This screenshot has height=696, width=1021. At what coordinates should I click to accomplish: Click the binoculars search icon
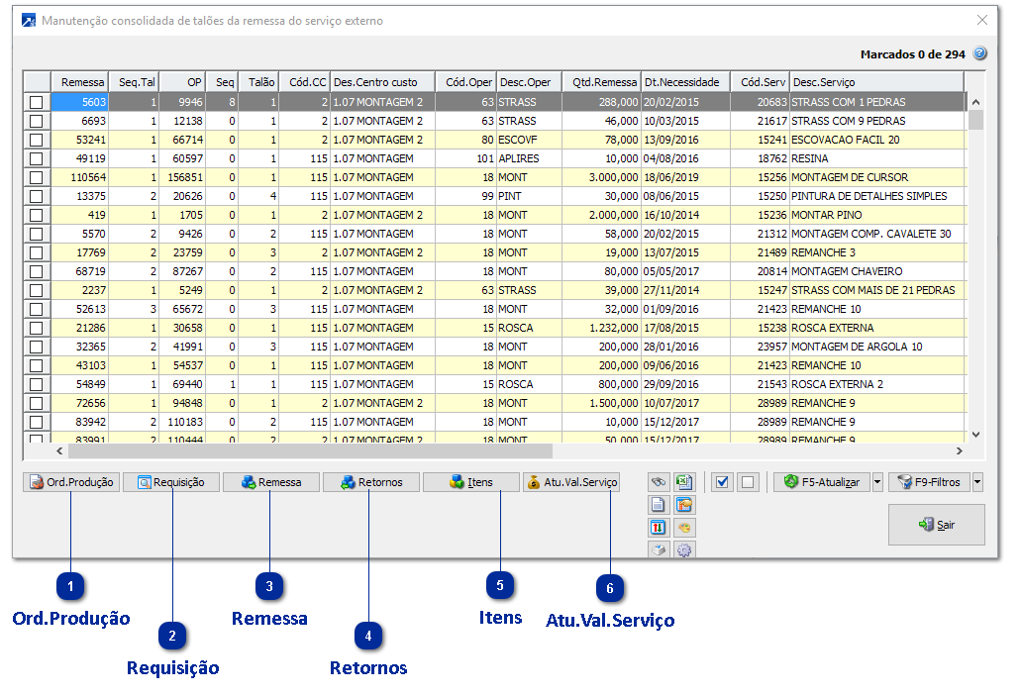point(659,482)
